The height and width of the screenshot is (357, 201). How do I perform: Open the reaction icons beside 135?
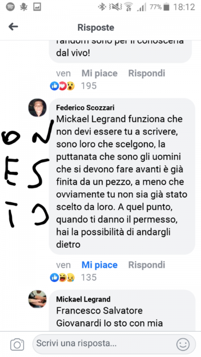(63, 277)
